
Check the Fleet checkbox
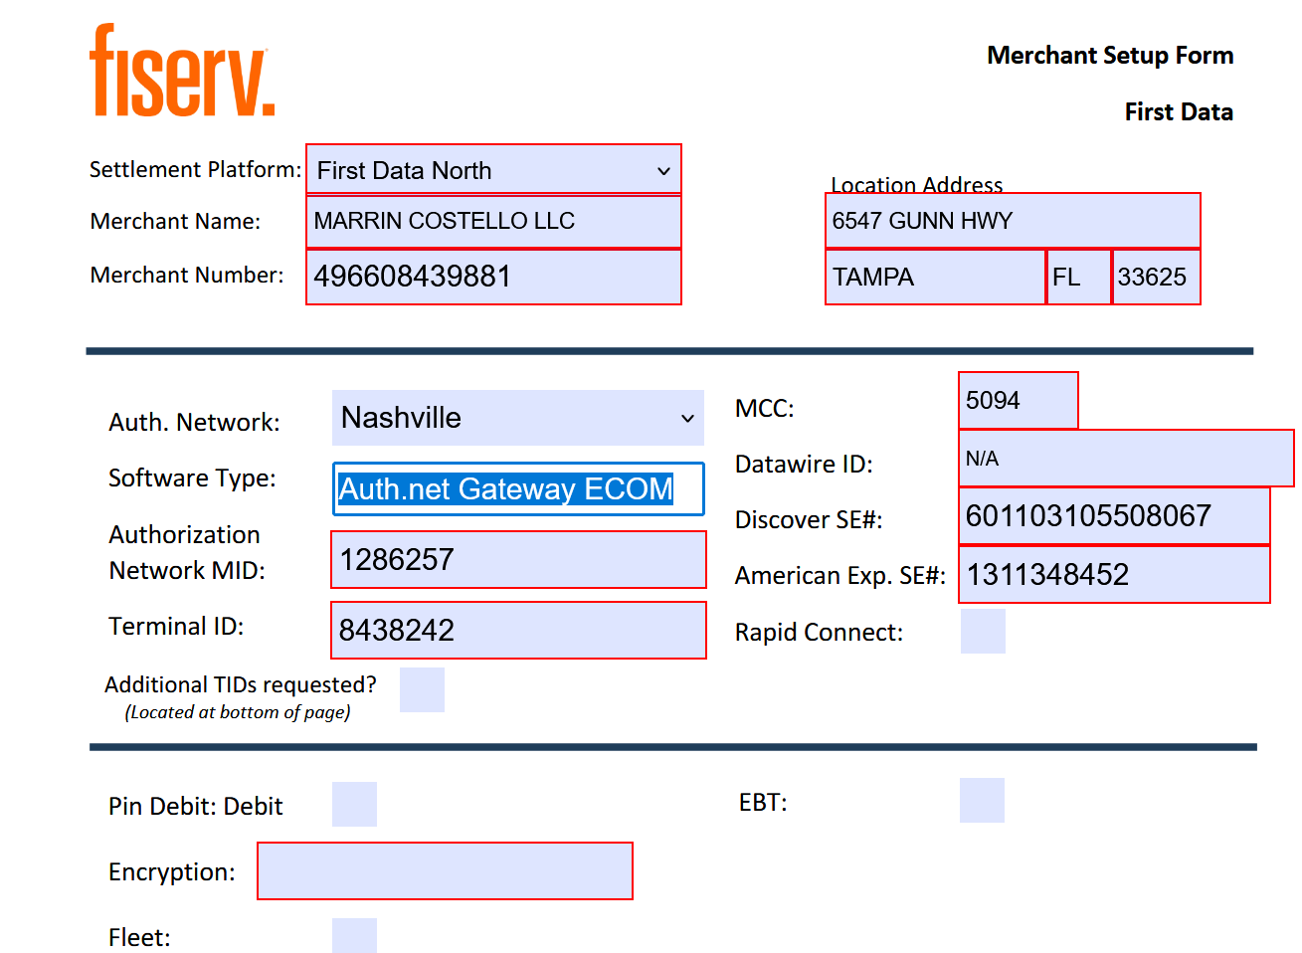354,936
